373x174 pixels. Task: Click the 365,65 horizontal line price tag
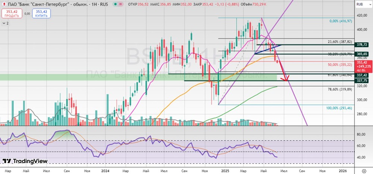click(x=362, y=54)
